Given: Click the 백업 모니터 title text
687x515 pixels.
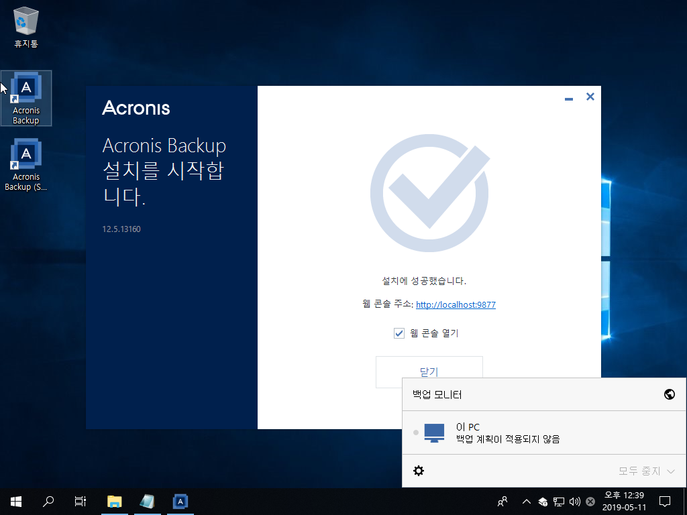Looking at the screenshot, I should coord(437,395).
